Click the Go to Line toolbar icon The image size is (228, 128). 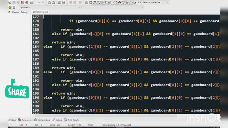(63, 2)
